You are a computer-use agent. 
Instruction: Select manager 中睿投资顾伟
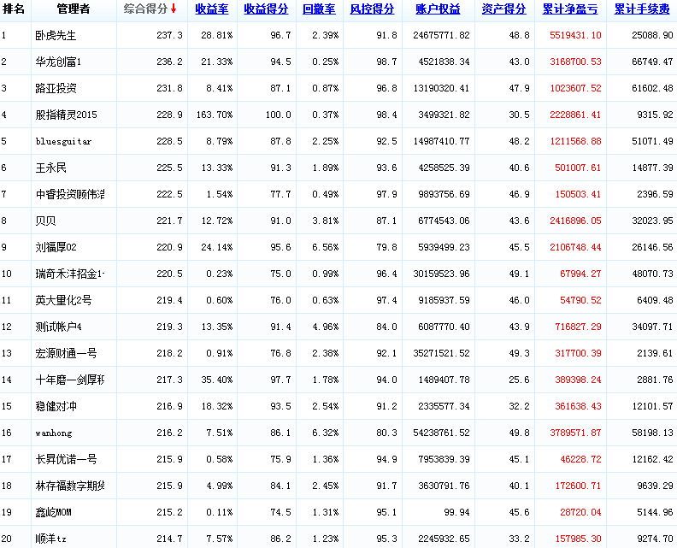click(x=70, y=194)
